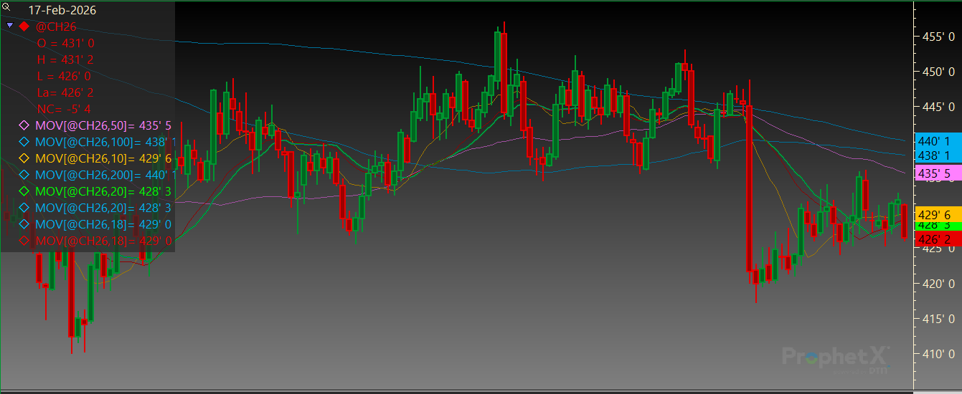This screenshot has height=394, width=962.
Task: Click the 17-Feb-2026 date label
Action: pos(61,11)
